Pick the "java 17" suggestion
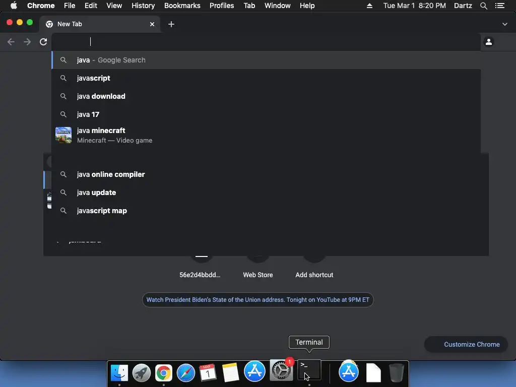516x387 pixels. [266, 114]
